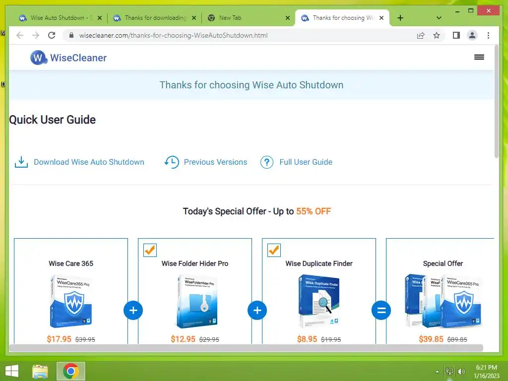The width and height of the screenshot is (508, 381).
Task: Click the Special Offer card title
Action: [443, 263]
